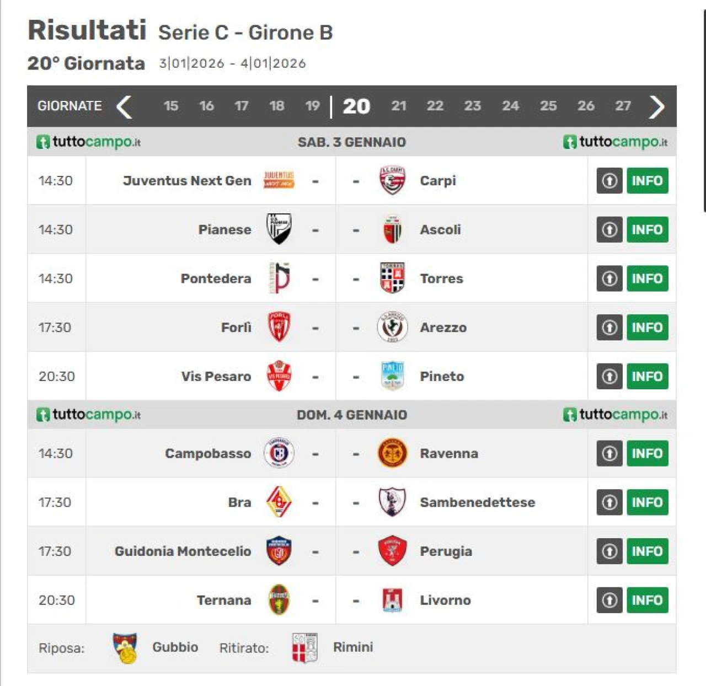The width and height of the screenshot is (706, 686).
Task: Click circular arrow icon for Pianese-Ascoli match
Action: [x=609, y=229]
